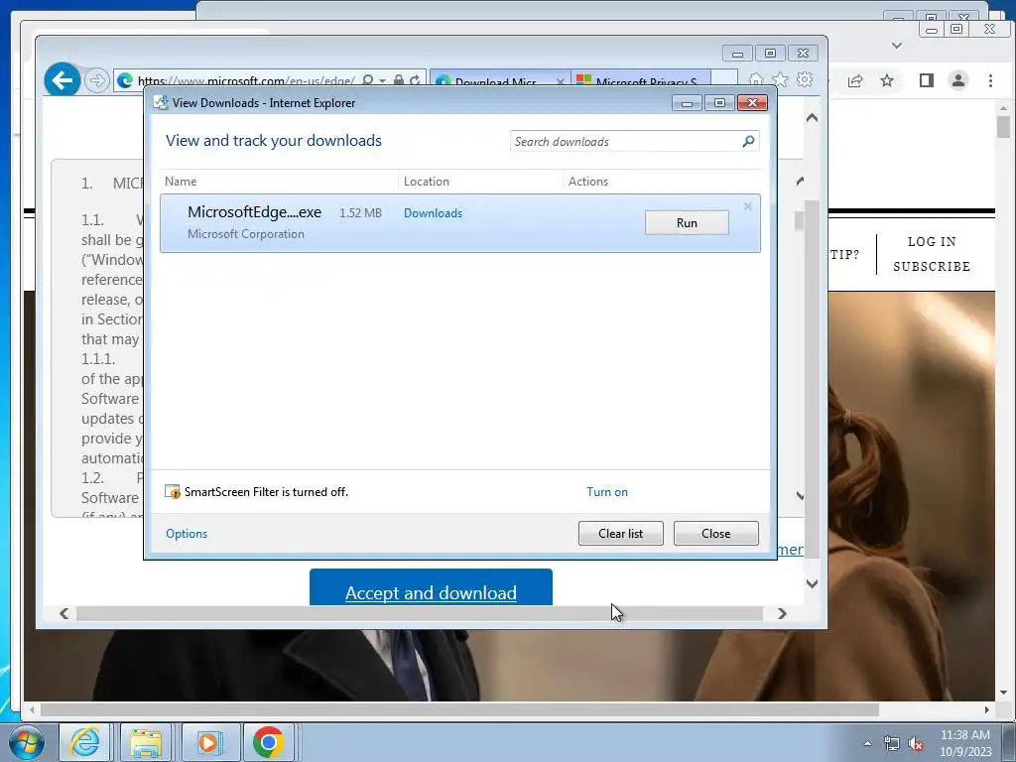Refresh the page in Internet Explorer
1016x762 pixels.
pos(415,80)
